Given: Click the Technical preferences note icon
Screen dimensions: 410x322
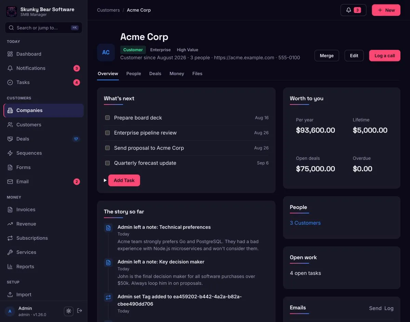Looking at the screenshot, I should [x=108, y=228].
